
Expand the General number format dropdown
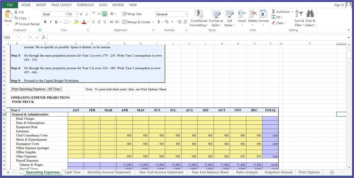tap(186, 14)
